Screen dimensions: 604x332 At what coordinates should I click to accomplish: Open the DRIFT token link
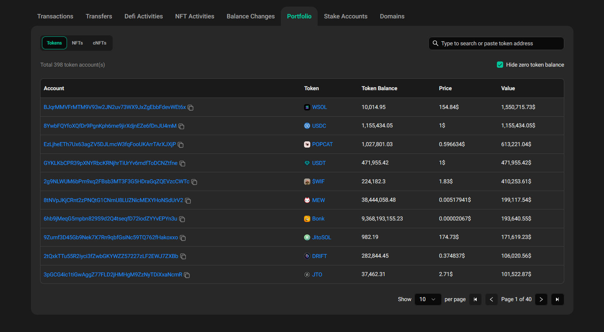pyautogui.click(x=319, y=256)
